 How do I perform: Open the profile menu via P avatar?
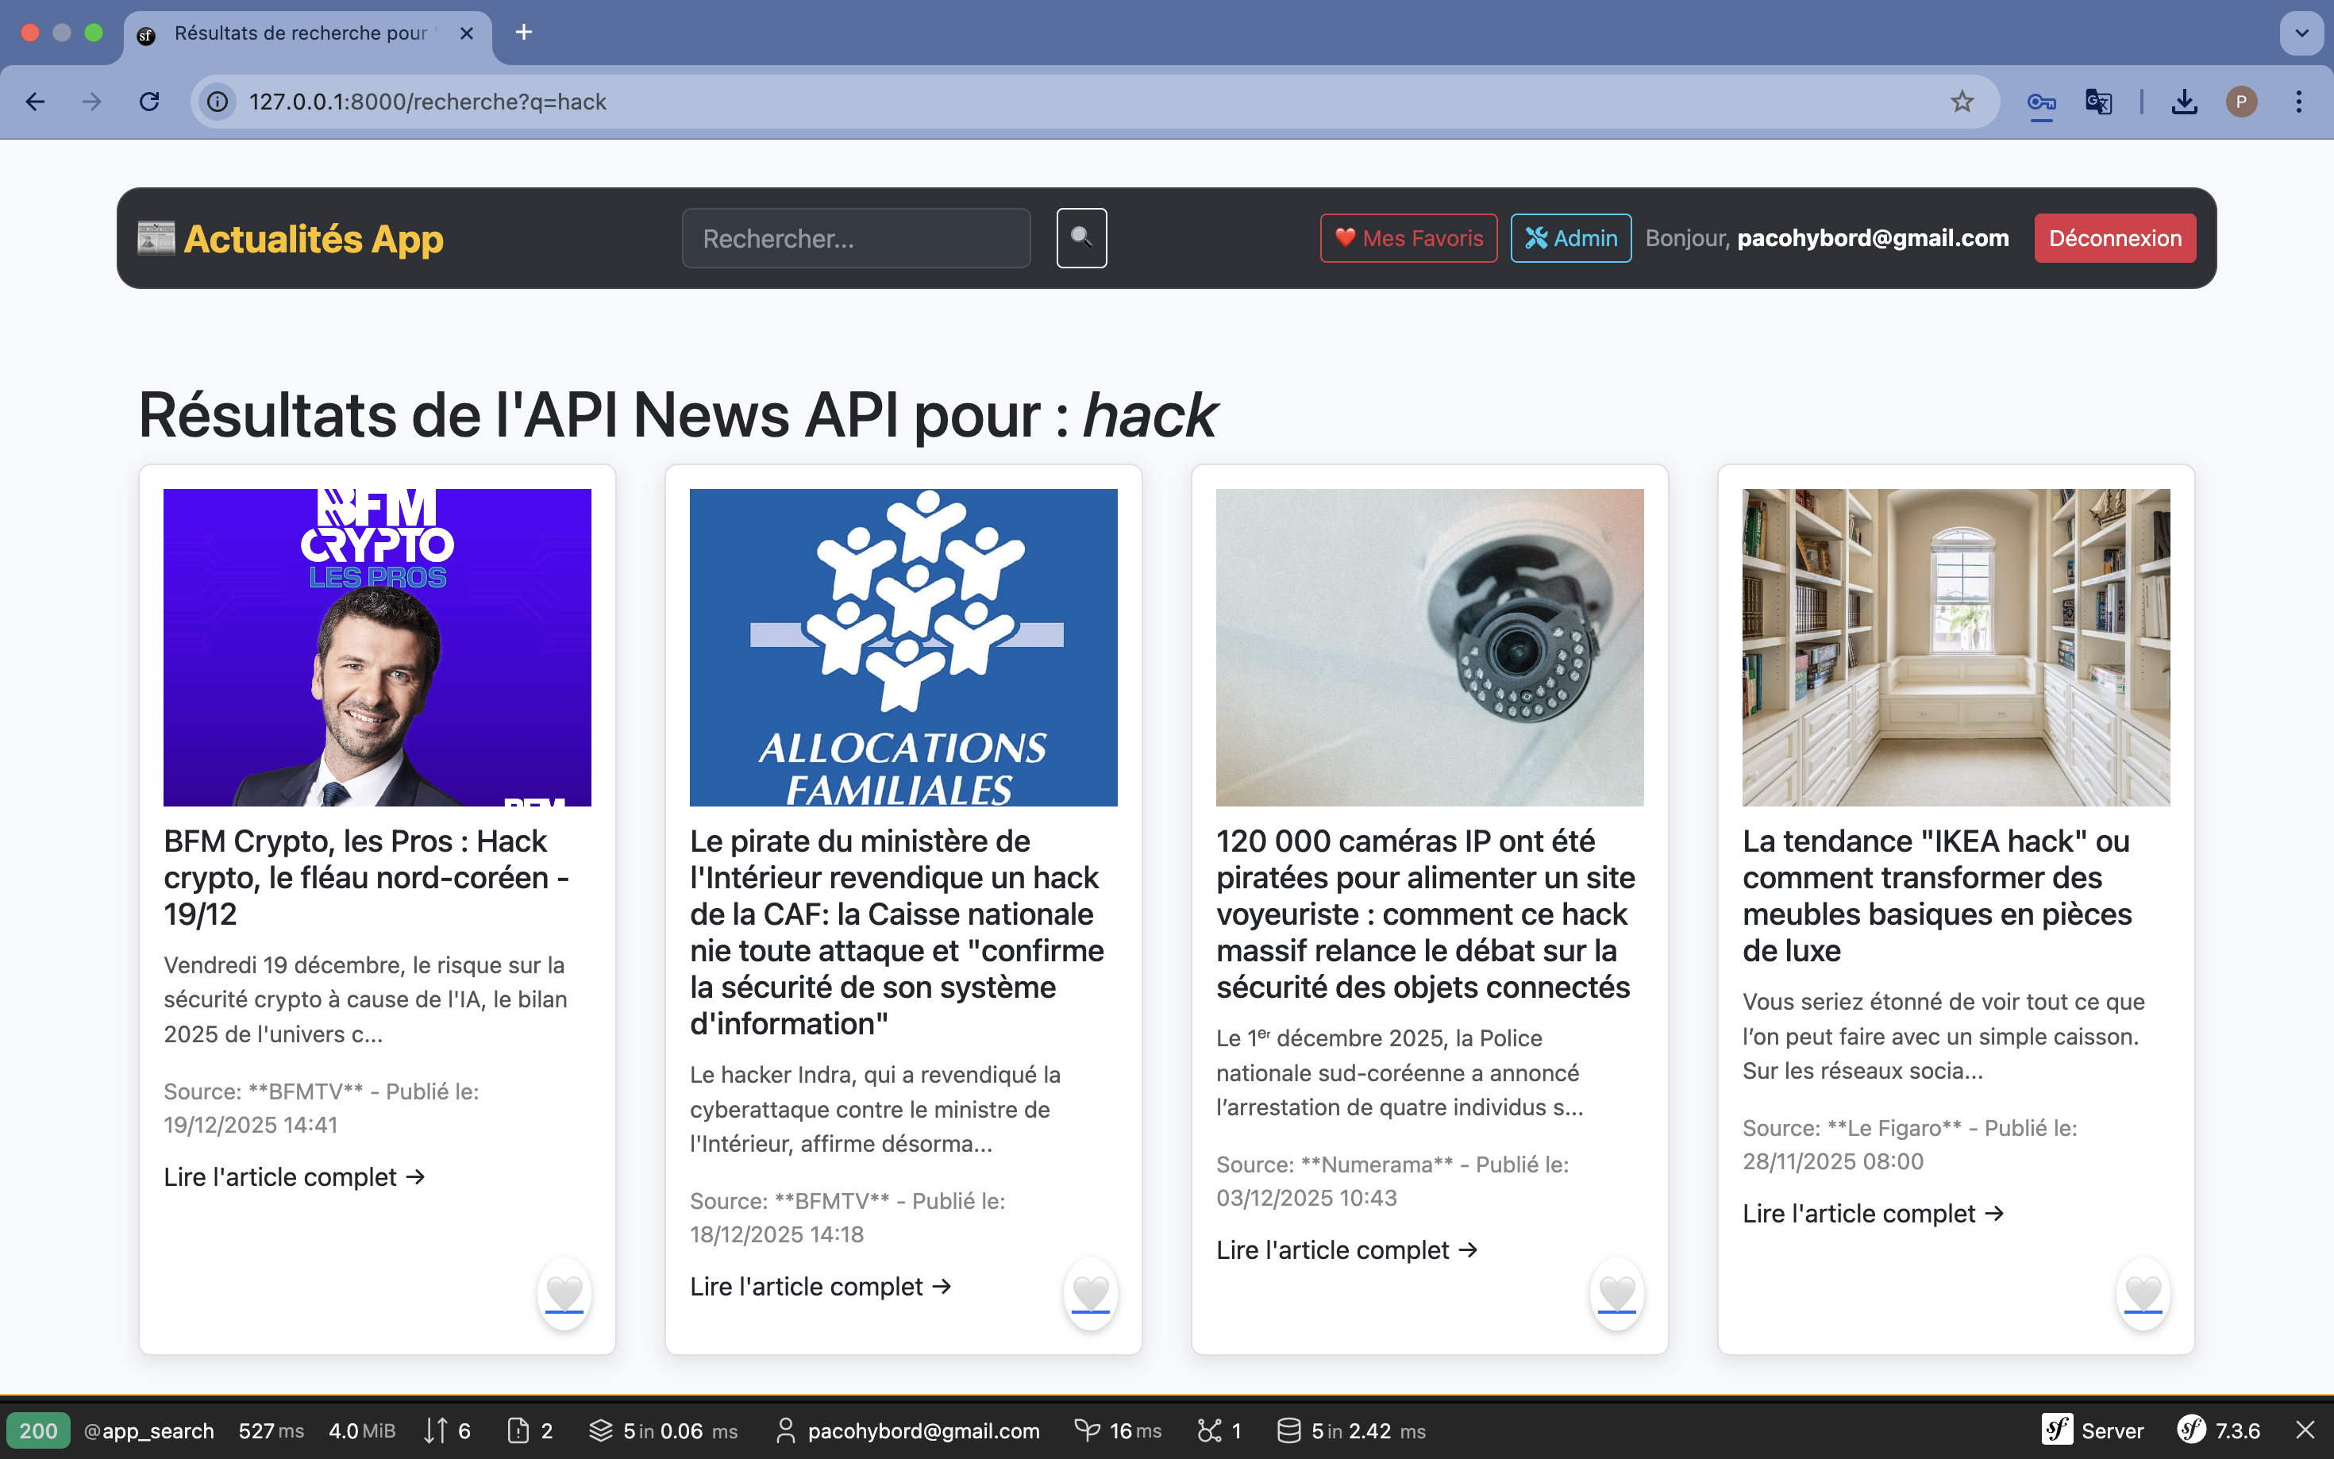[x=2241, y=102]
